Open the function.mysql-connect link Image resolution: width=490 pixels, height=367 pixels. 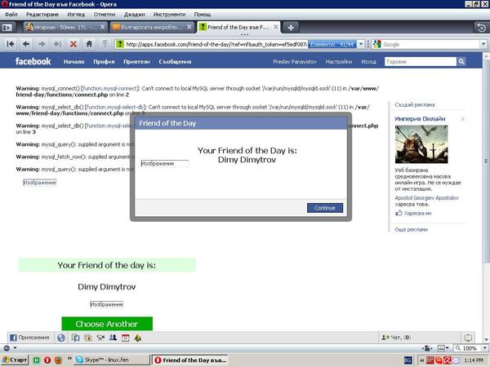[x=109, y=88]
